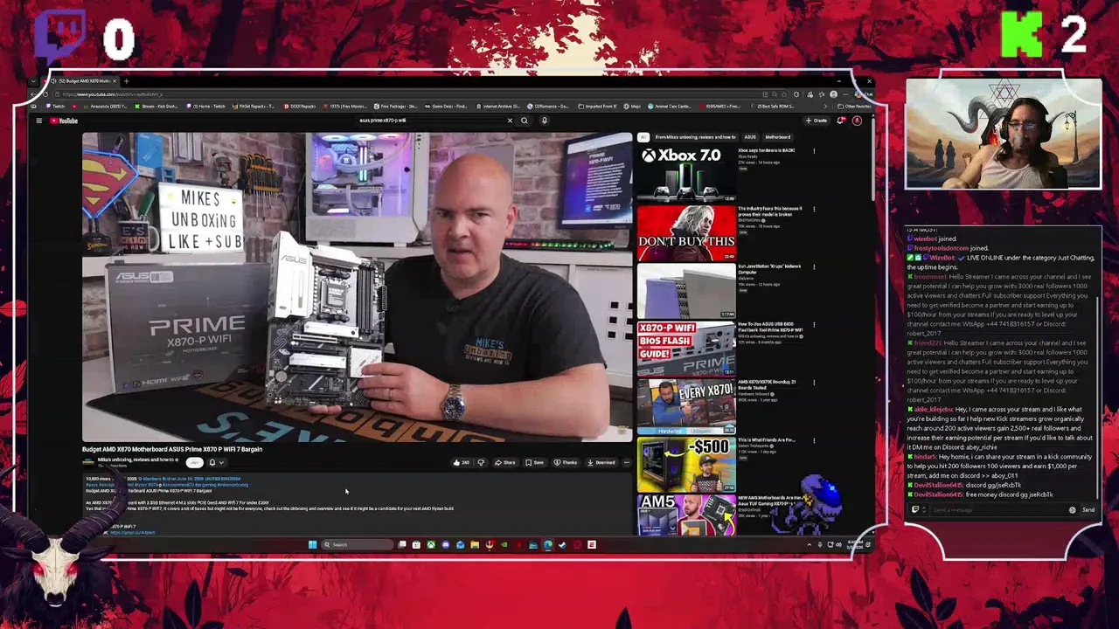This screenshot has height=629, width=1119.
Task: Open the Twitch bookmark in bookmarks bar
Action: tap(57, 107)
